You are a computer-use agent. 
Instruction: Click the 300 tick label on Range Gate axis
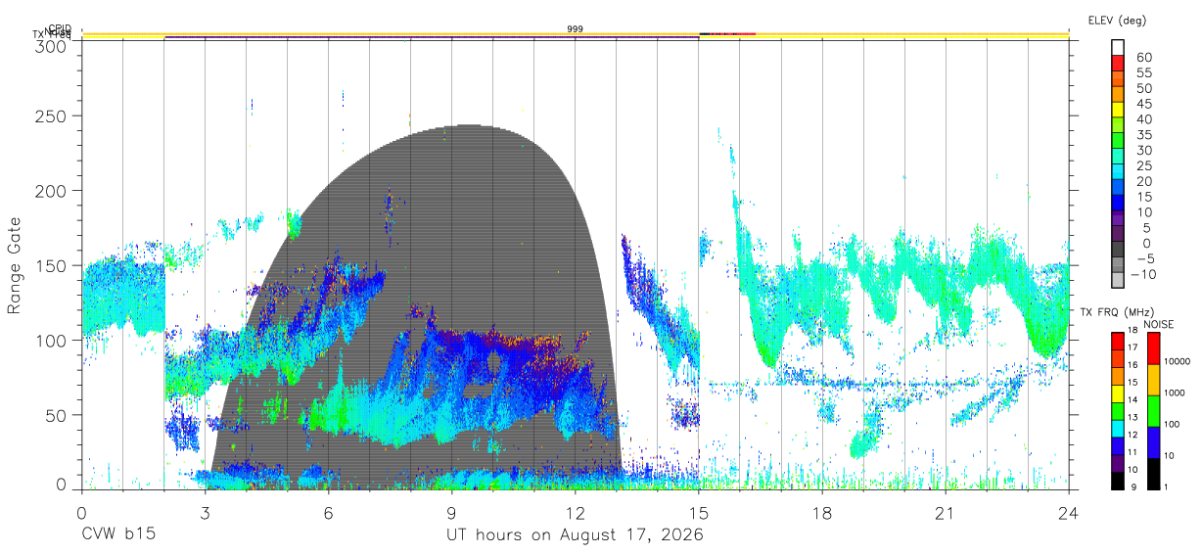pos(50,45)
